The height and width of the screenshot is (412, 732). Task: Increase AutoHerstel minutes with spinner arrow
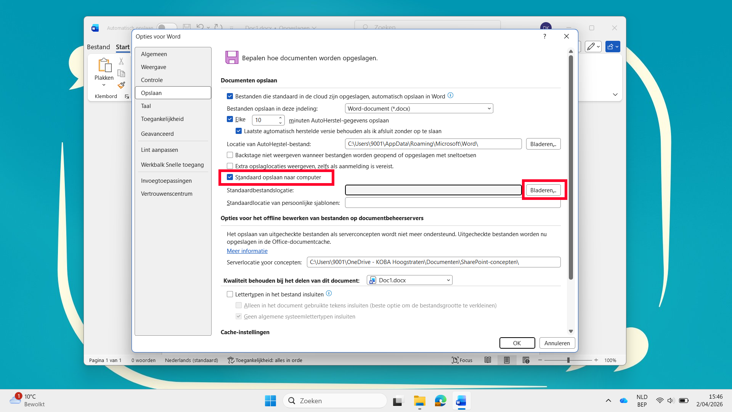[x=281, y=117]
